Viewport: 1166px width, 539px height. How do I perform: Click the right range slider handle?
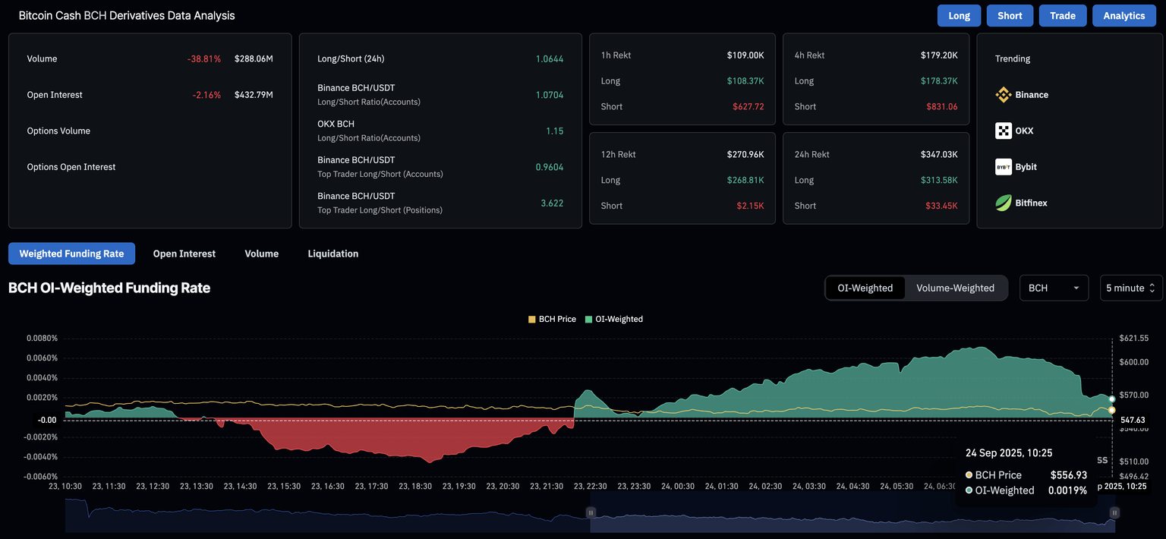tap(1114, 513)
